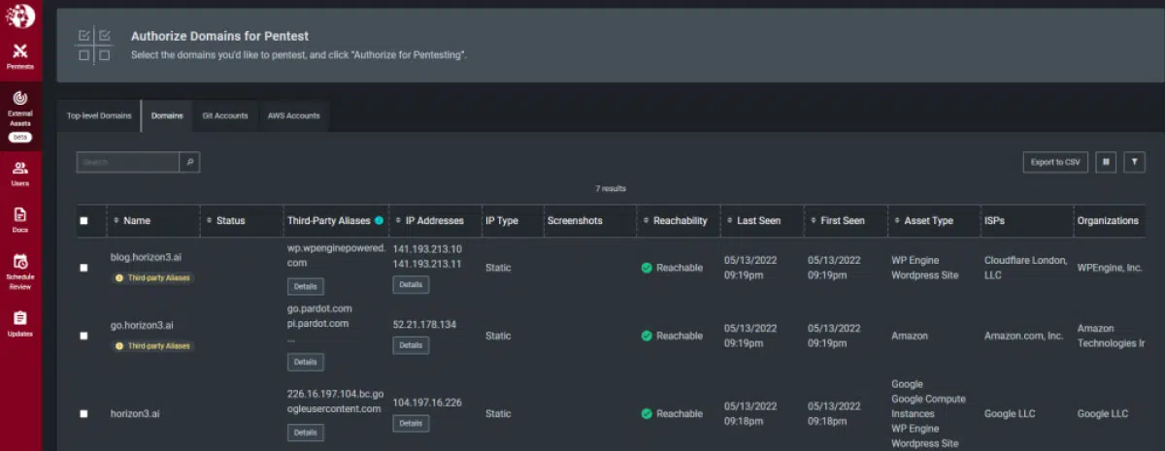Open the filter funnel icon
The width and height of the screenshot is (1165, 451).
(x=1135, y=162)
